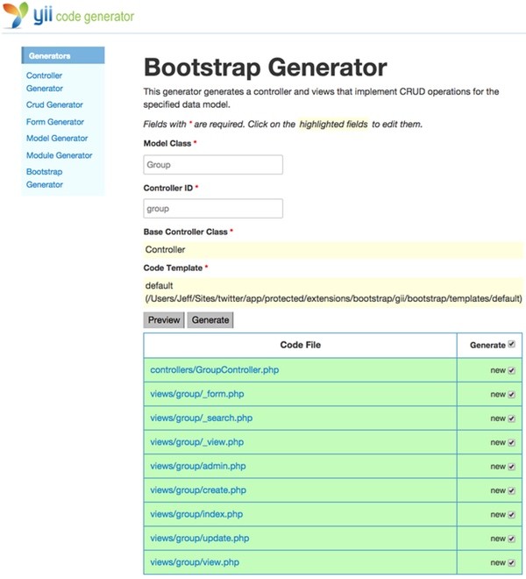The height and width of the screenshot is (579, 526).
Task: Open the Crud Generator link
Action: tap(54, 105)
